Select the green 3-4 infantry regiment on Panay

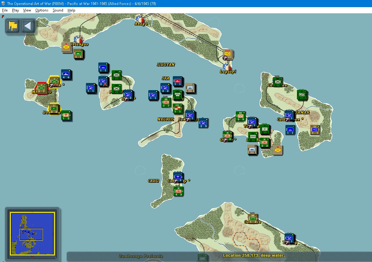[x=116, y=89]
